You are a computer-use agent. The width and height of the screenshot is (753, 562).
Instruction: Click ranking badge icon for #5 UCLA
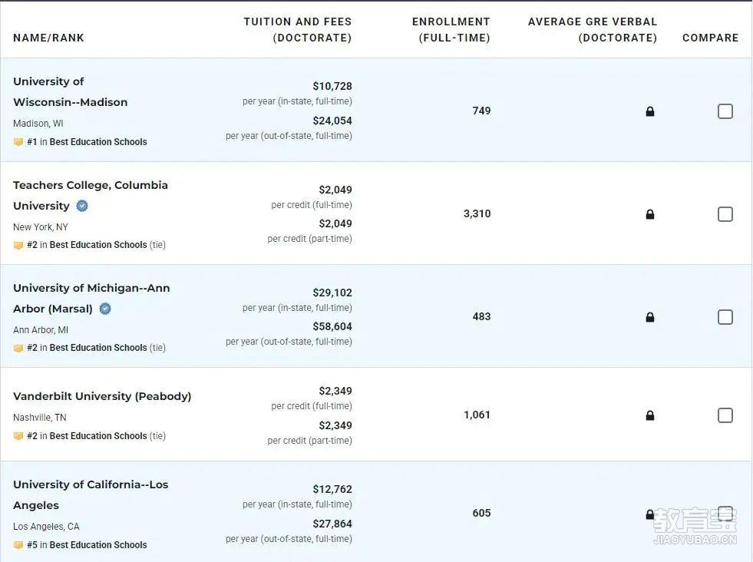(18, 544)
